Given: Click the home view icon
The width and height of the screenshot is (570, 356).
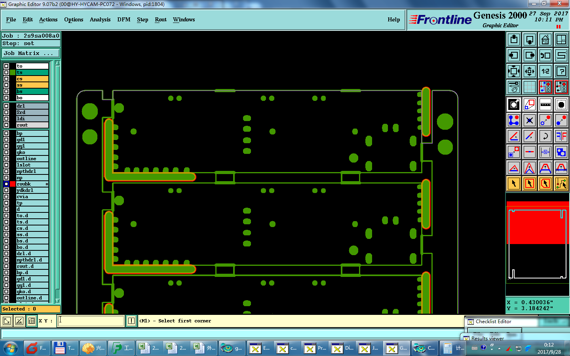Looking at the screenshot, I should pos(545,40).
